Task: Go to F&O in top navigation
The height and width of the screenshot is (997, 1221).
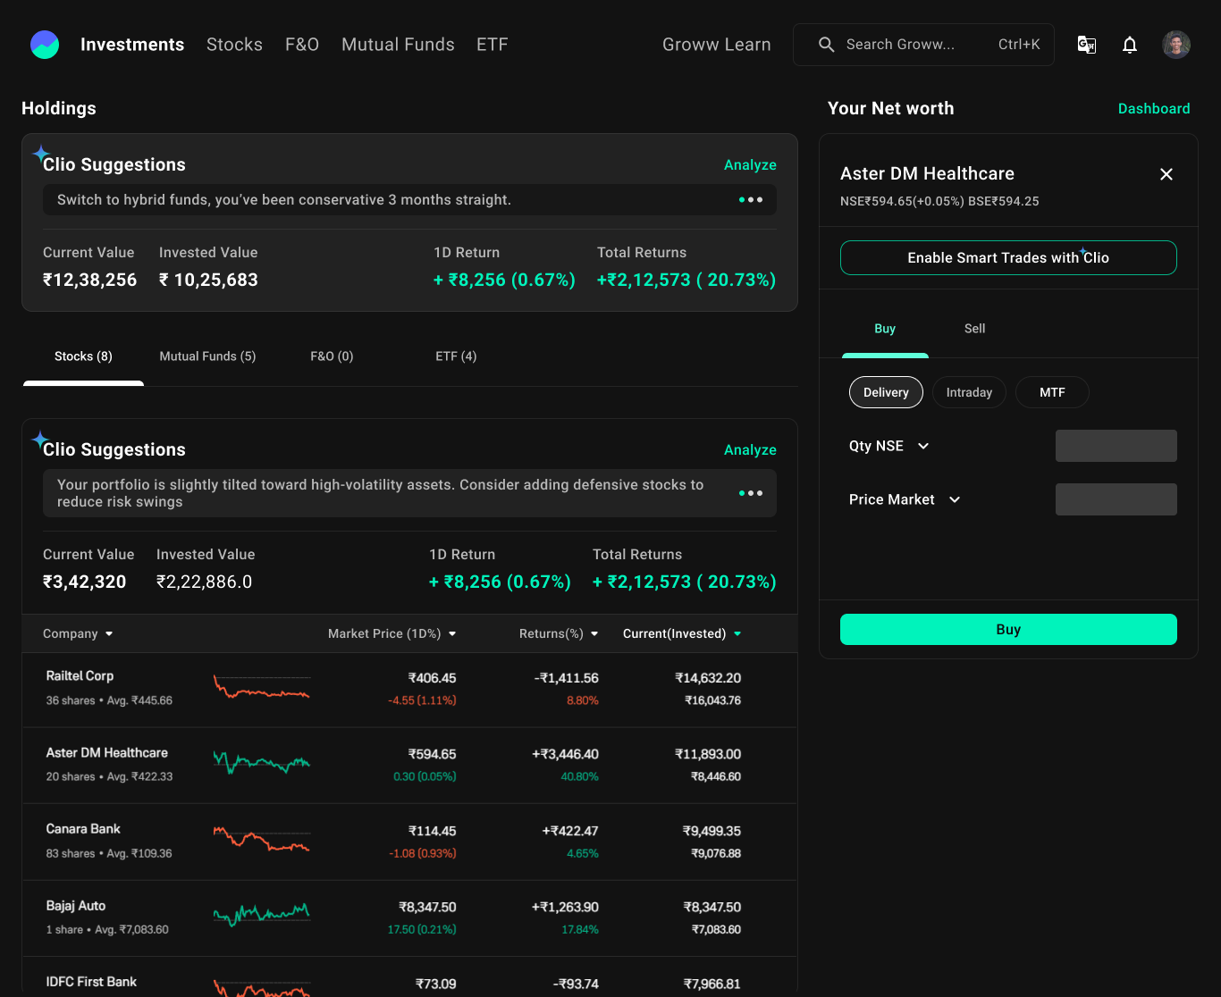Action: [302, 45]
